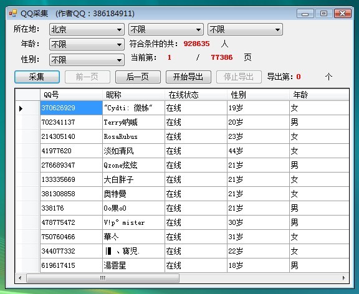Click the 采集 button

point(37,77)
